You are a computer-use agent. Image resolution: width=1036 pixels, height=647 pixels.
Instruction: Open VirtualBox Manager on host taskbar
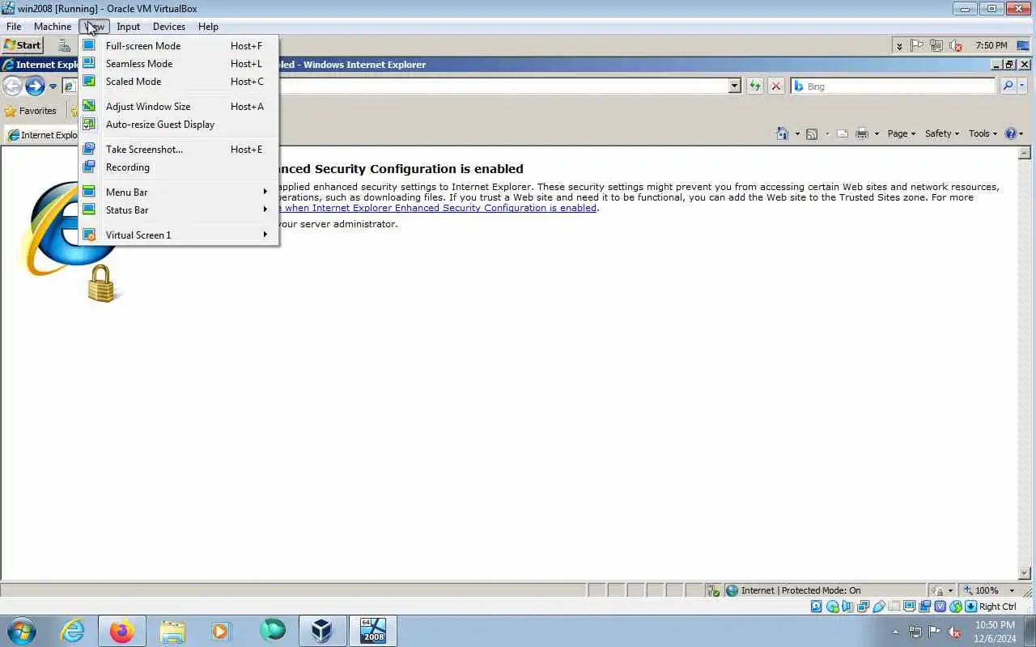(x=322, y=631)
